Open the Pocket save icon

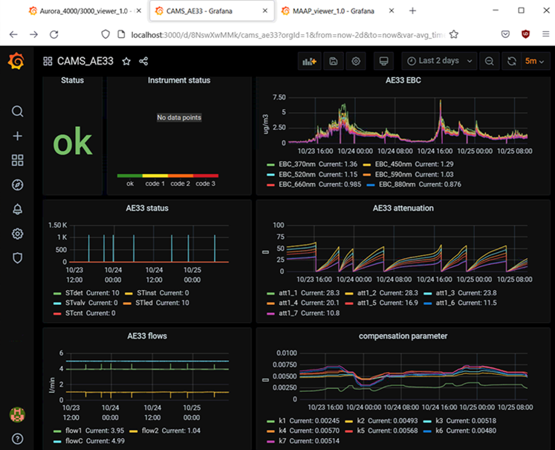coord(505,34)
